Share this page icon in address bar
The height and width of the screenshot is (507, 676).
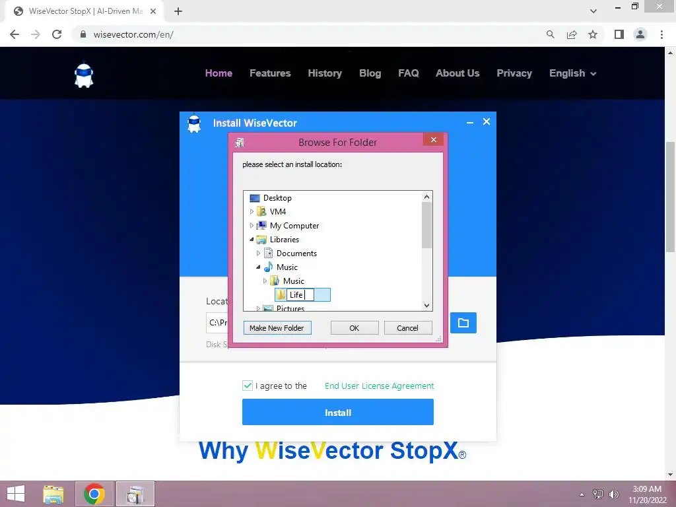[572, 34]
